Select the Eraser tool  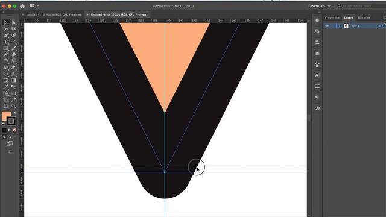pos(14,55)
